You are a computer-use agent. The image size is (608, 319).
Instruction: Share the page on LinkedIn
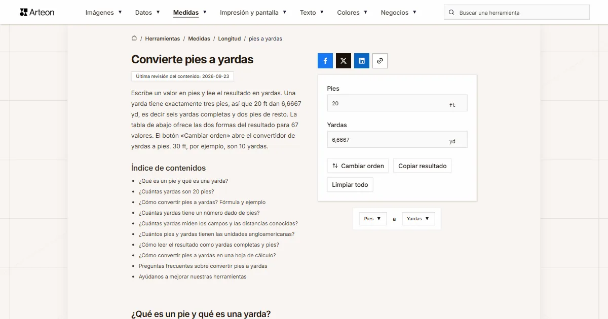click(362, 61)
